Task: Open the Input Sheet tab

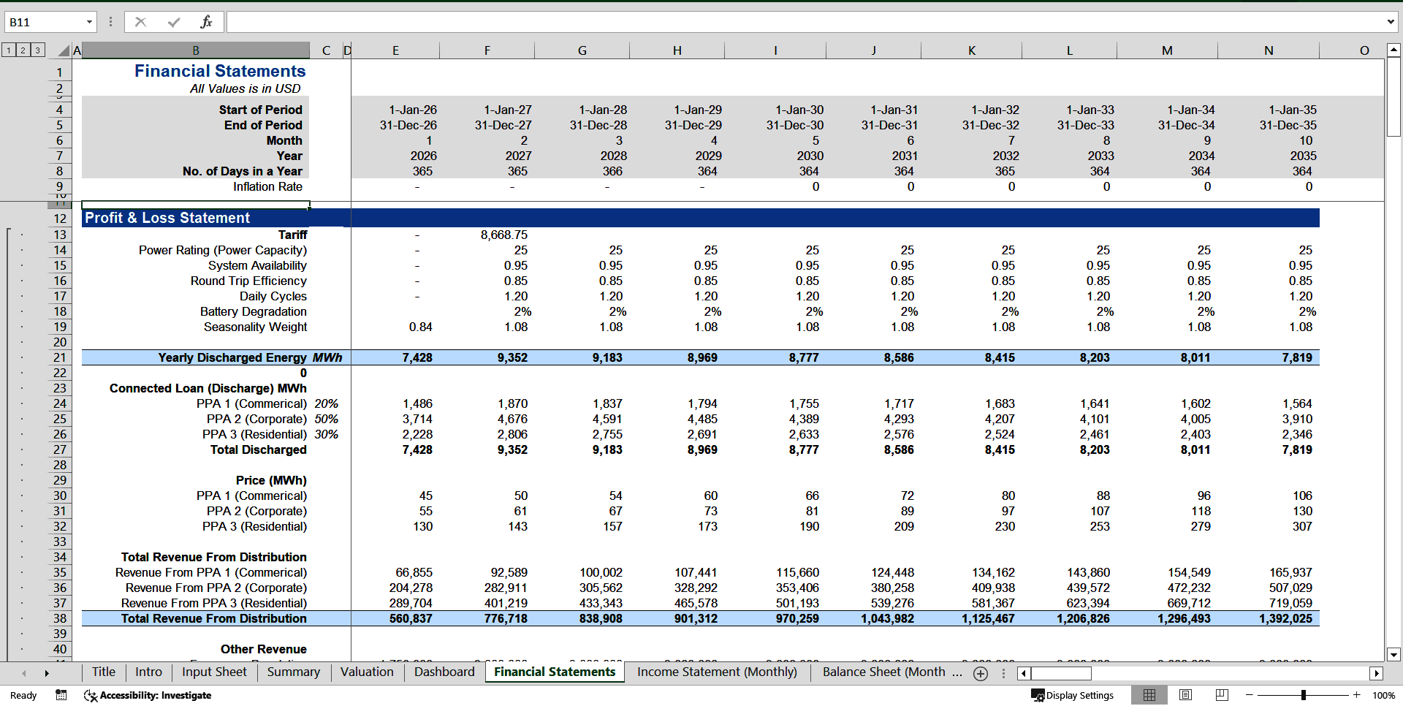Action: [214, 672]
